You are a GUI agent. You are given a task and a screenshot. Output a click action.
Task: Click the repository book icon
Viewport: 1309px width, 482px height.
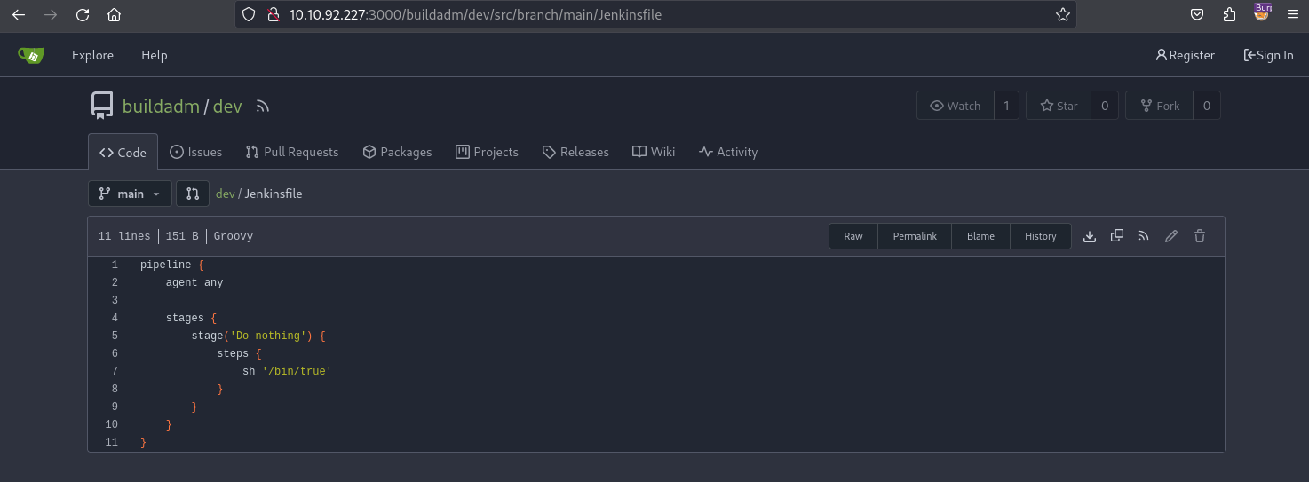(102, 106)
